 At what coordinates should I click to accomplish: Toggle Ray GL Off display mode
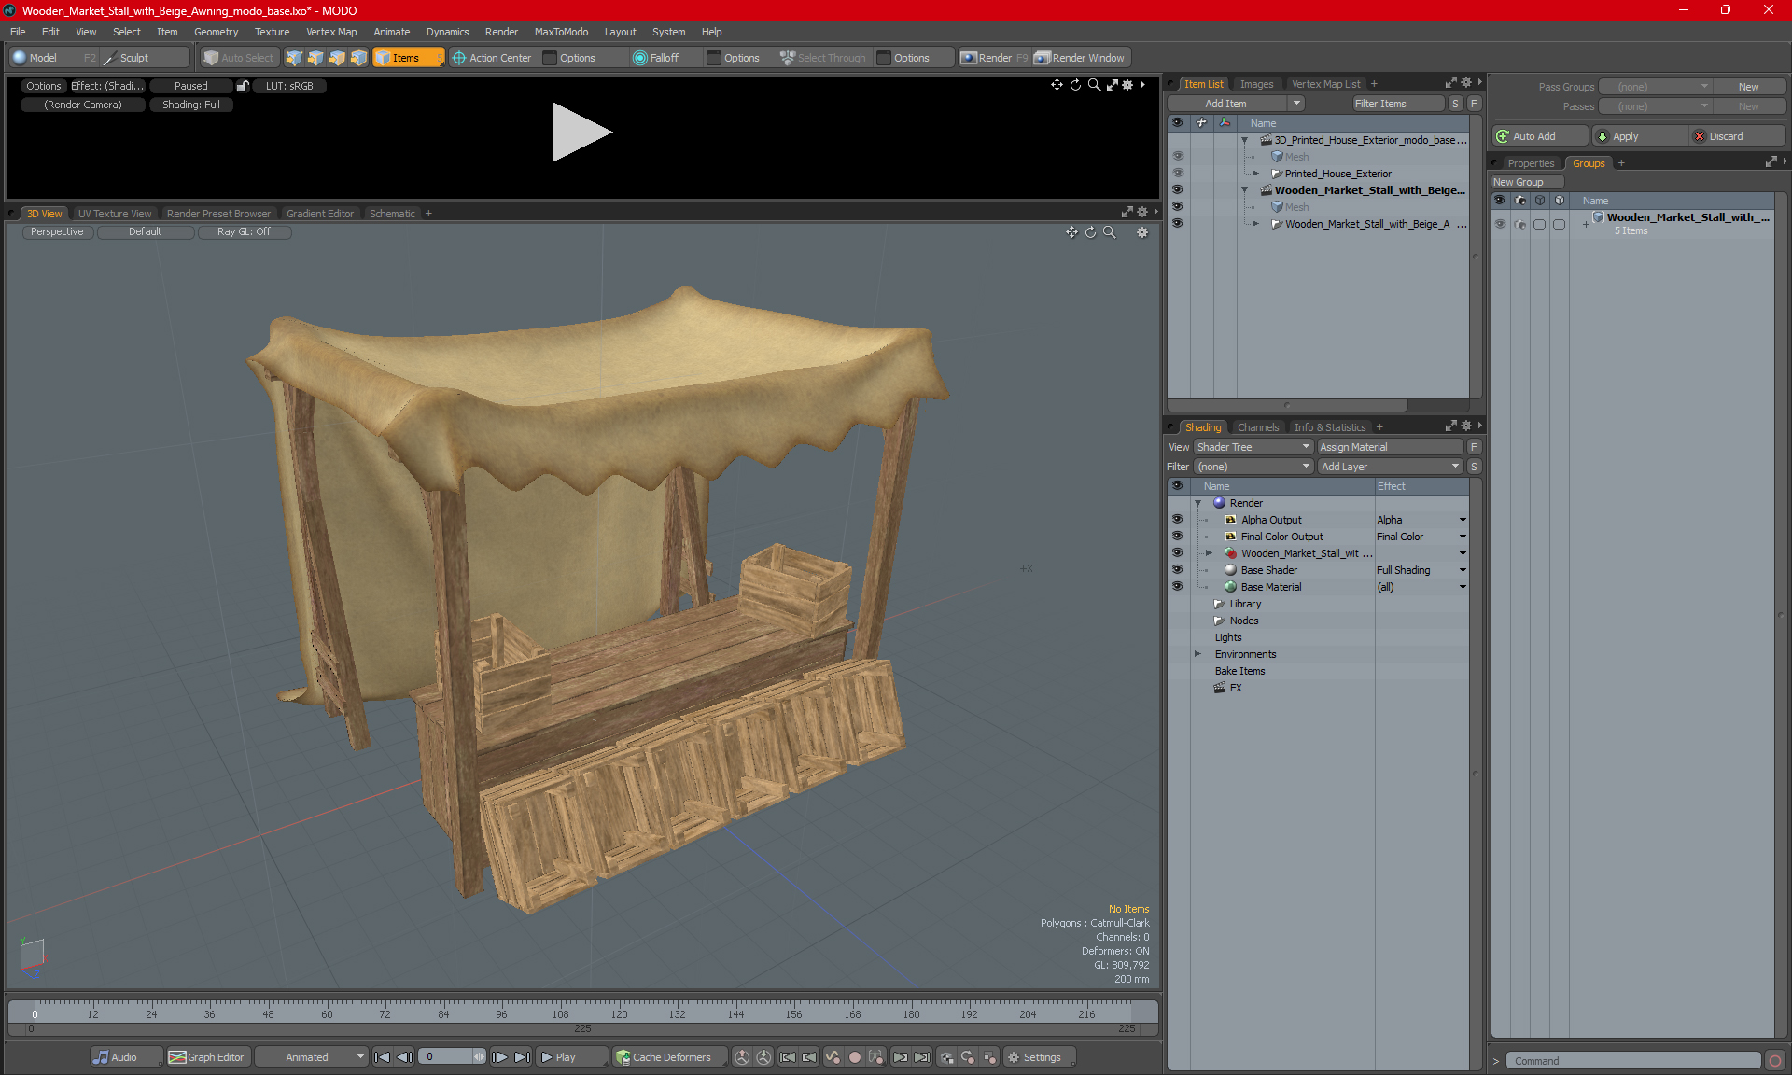[x=244, y=231]
